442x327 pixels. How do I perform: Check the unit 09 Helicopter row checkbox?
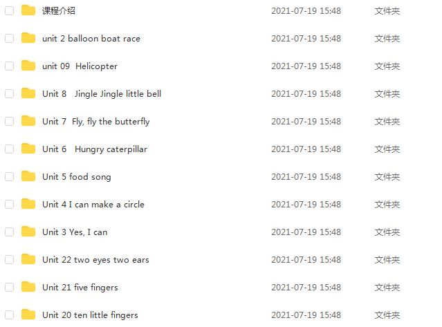pyautogui.click(x=9, y=66)
